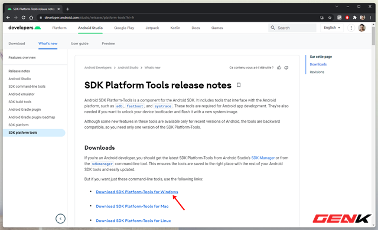This screenshot has width=378, height=230.
Task: Open the extensions puzzle piece icon
Action: [x=354, y=18]
